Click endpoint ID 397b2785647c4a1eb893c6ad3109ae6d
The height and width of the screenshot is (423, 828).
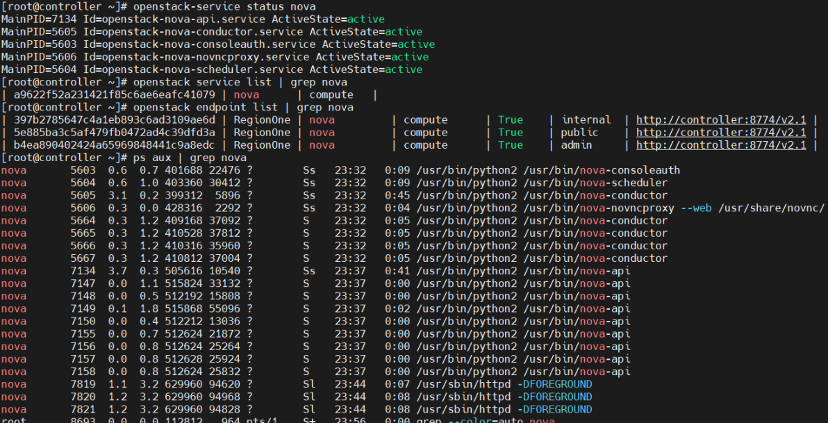(x=115, y=120)
